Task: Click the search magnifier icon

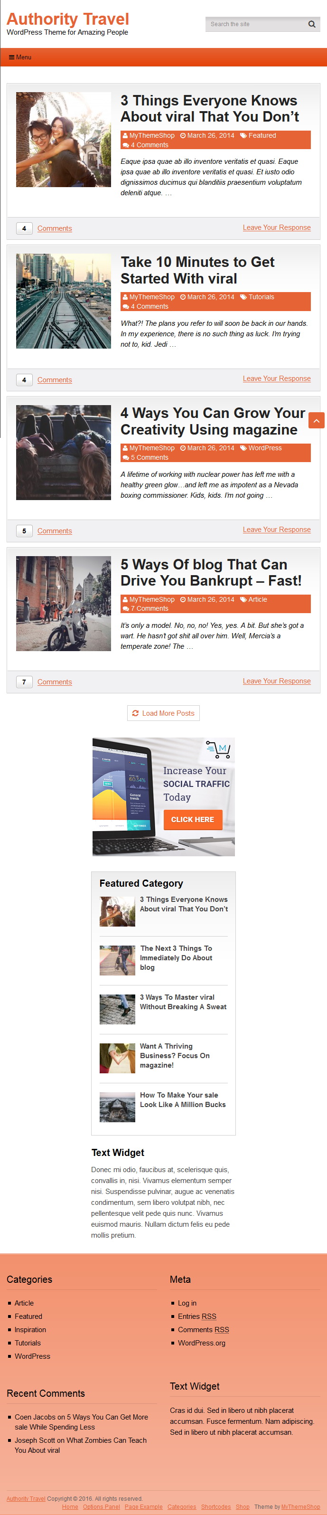Action: click(312, 24)
